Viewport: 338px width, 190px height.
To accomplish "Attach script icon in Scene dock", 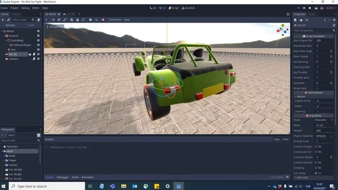I will [x=39, y=20].
